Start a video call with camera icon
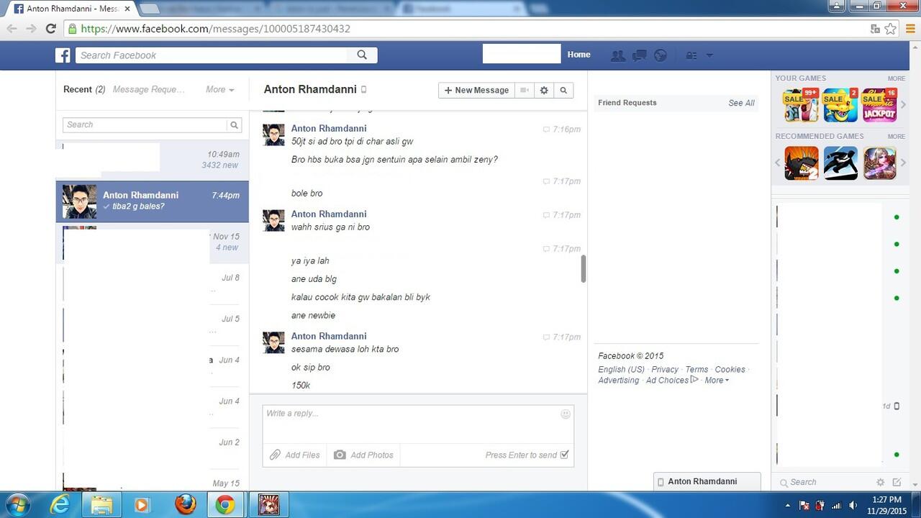The image size is (921, 518). point(525,90)
